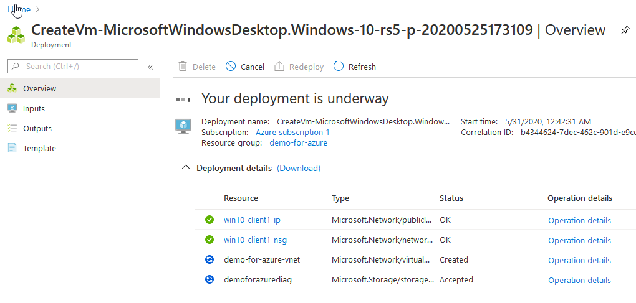The height and width of the screenshot is (303, 636).
Task: Click the Redeploy button label
Action: click(306, 67)
